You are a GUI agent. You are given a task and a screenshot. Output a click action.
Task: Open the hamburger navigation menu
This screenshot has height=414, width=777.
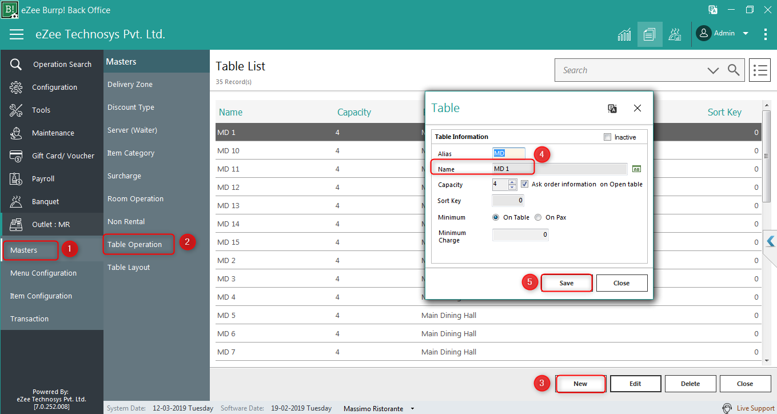tap(17, 34)
